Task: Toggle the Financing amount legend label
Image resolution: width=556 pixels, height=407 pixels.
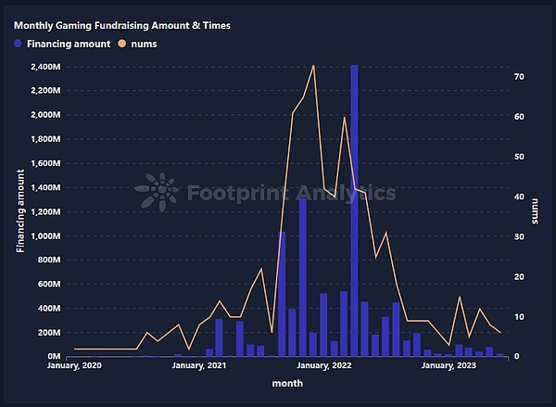Action: click(x=70, y=44)
